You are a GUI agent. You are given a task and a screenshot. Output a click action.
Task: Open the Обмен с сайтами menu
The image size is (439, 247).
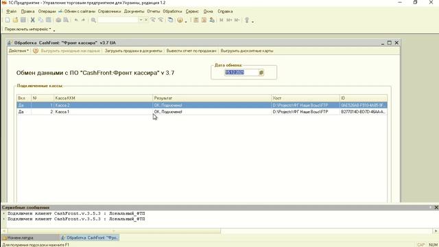click(x=77, y=12)
